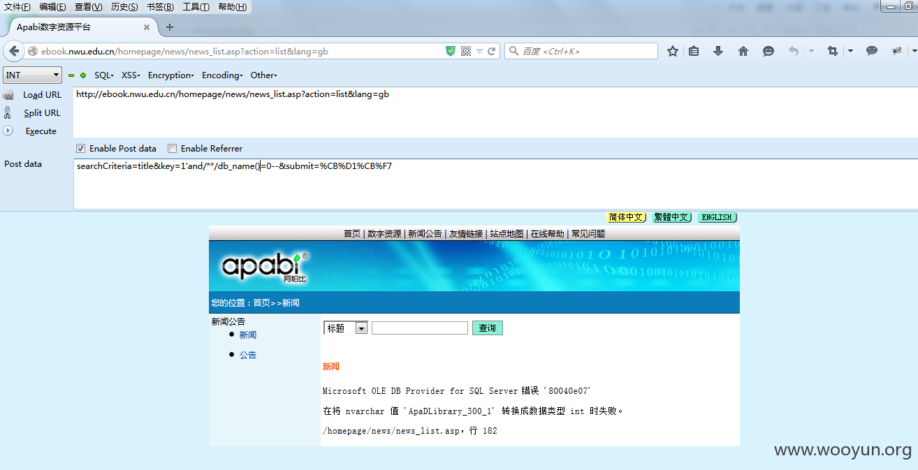Open the chat bubble toolbar icon
918x470 pixels.
point(872,51)
